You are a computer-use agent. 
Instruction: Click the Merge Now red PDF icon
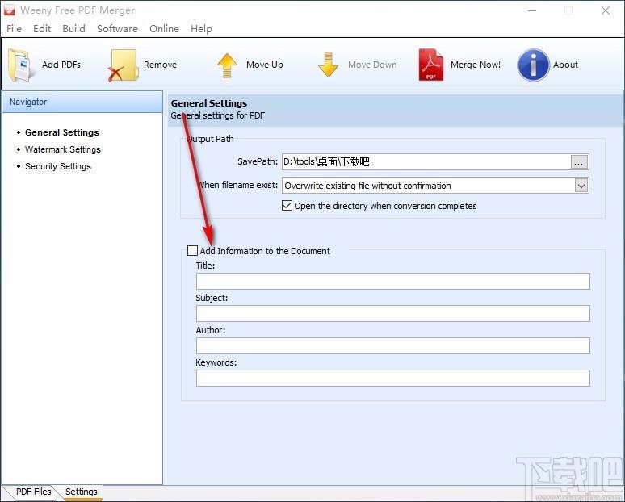[x=430, y=65]
